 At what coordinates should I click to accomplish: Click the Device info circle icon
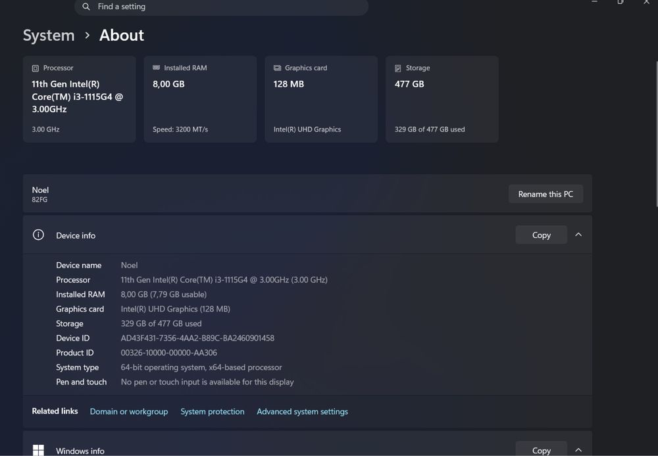(x=38, y=235)
